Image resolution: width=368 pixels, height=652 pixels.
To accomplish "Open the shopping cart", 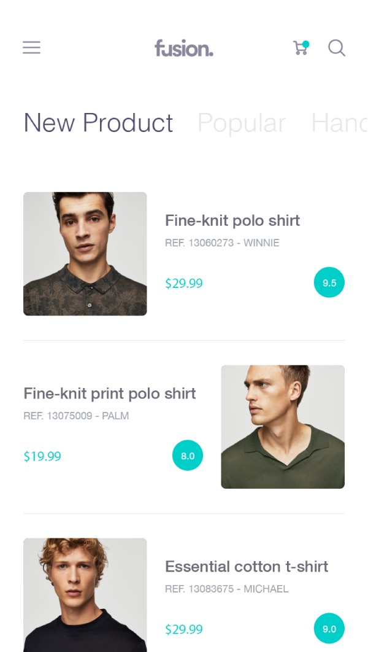I will [x=301, y=48].
